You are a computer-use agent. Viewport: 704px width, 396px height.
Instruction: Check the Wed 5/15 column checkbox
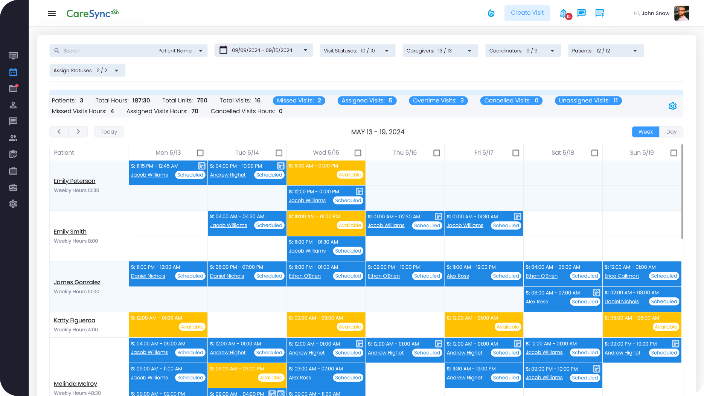[x=358, y=153]
